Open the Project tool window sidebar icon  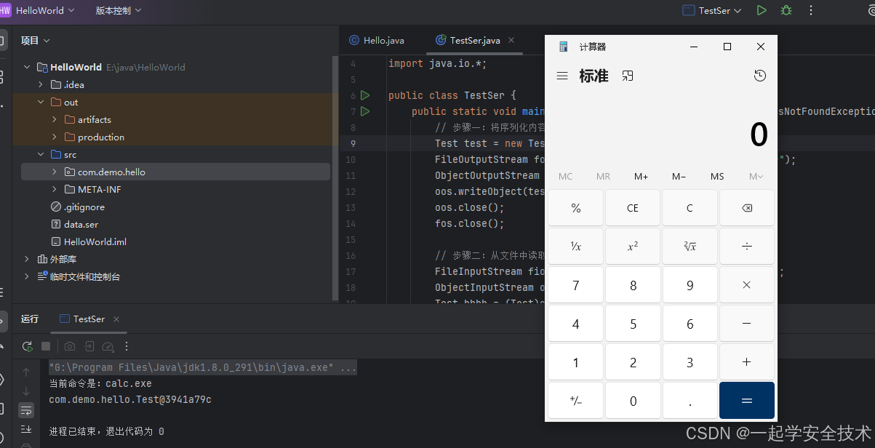pos(2,40)
